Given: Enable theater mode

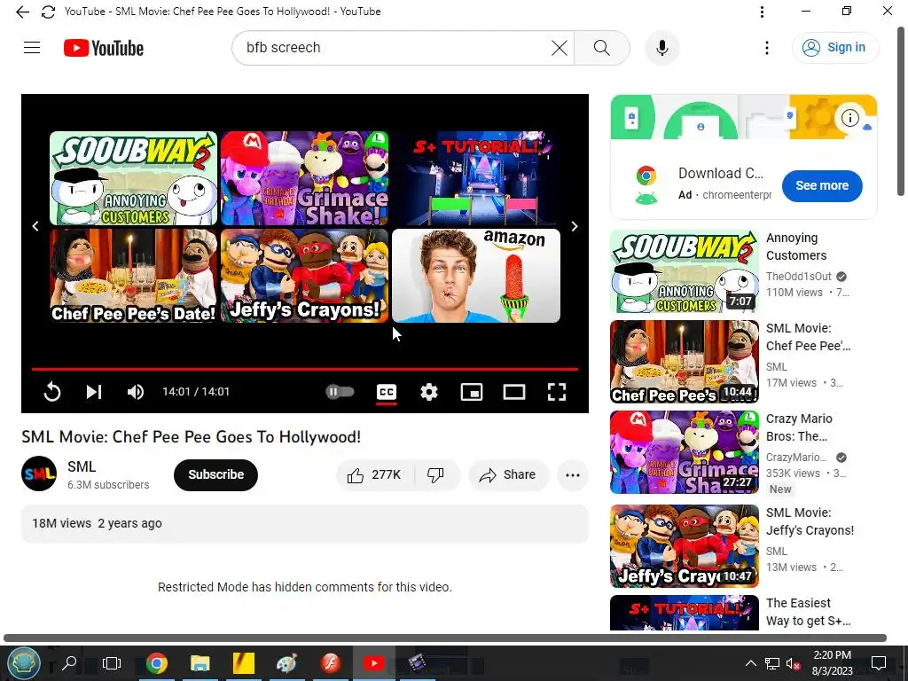Looking at the screenshot, I should click(x=514, y=392).
